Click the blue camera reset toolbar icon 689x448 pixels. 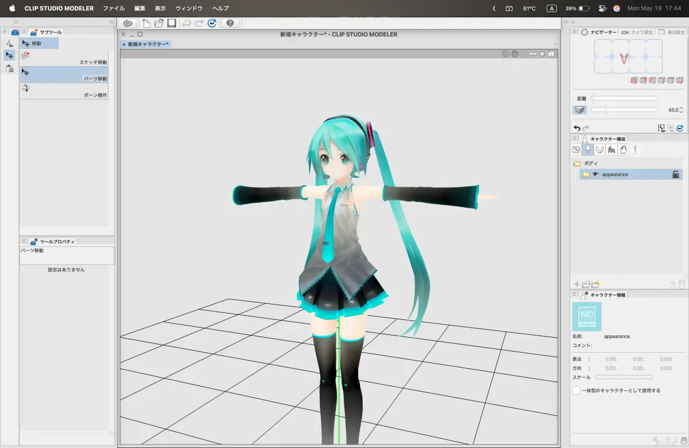(212, 24)
